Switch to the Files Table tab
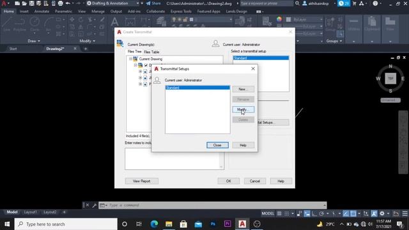 (151, 52)
